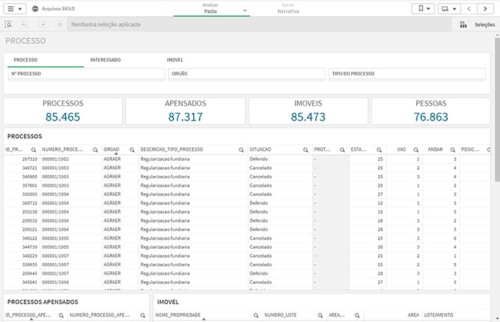Open the selections tool icon
This screenshot has width=500, height=322.
[463, 25]
